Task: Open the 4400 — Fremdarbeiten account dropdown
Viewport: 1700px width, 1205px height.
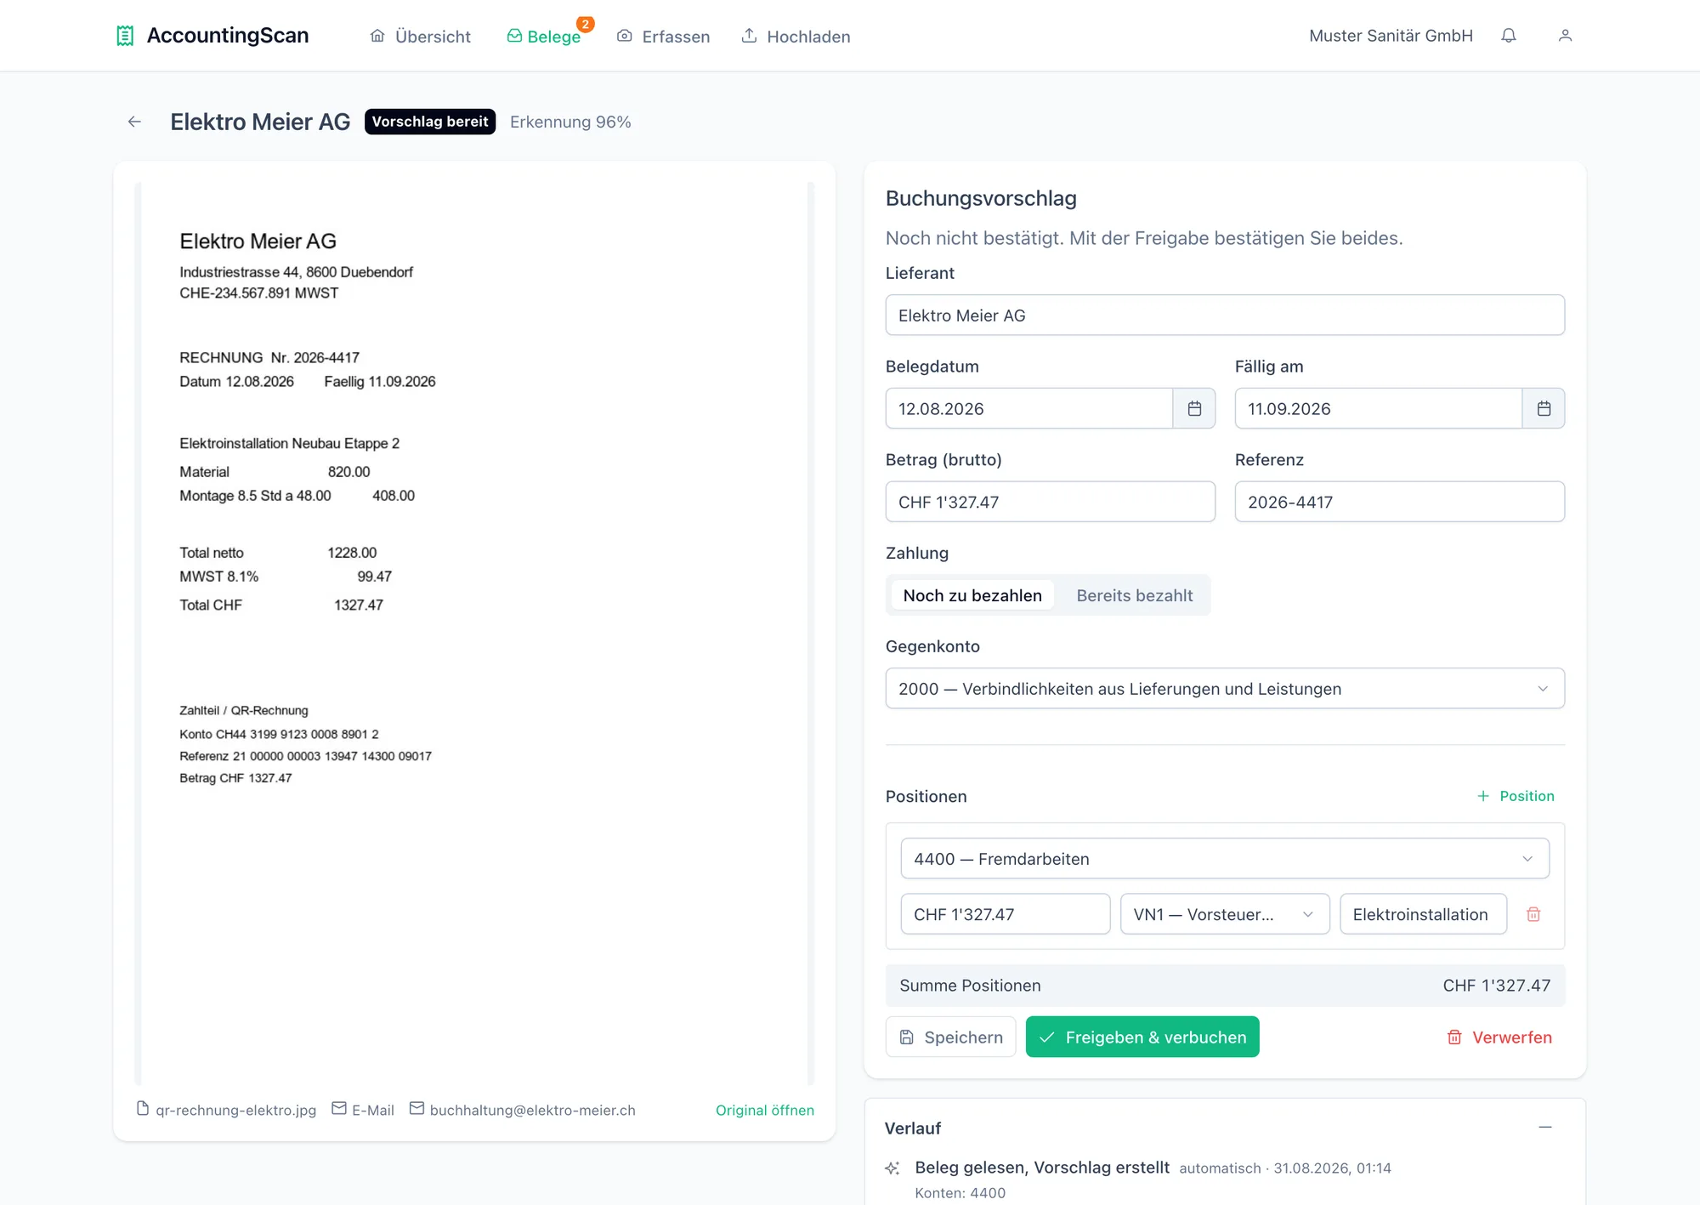Action: tap(1225, 859)
